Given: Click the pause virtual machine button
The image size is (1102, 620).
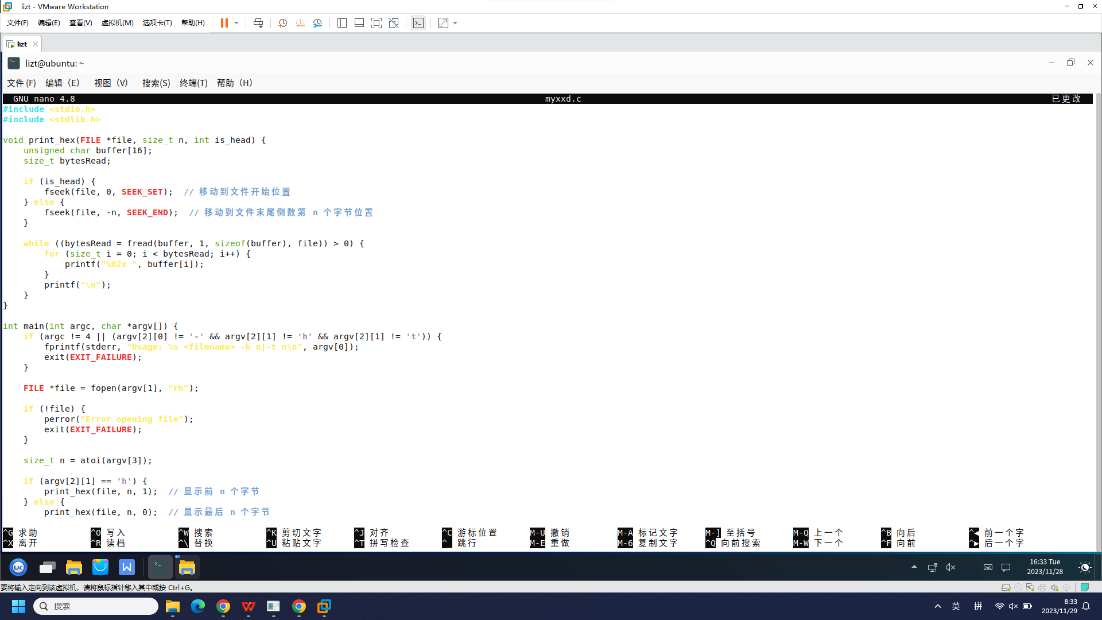Looking at the screenshot, I should coord(224,23).
